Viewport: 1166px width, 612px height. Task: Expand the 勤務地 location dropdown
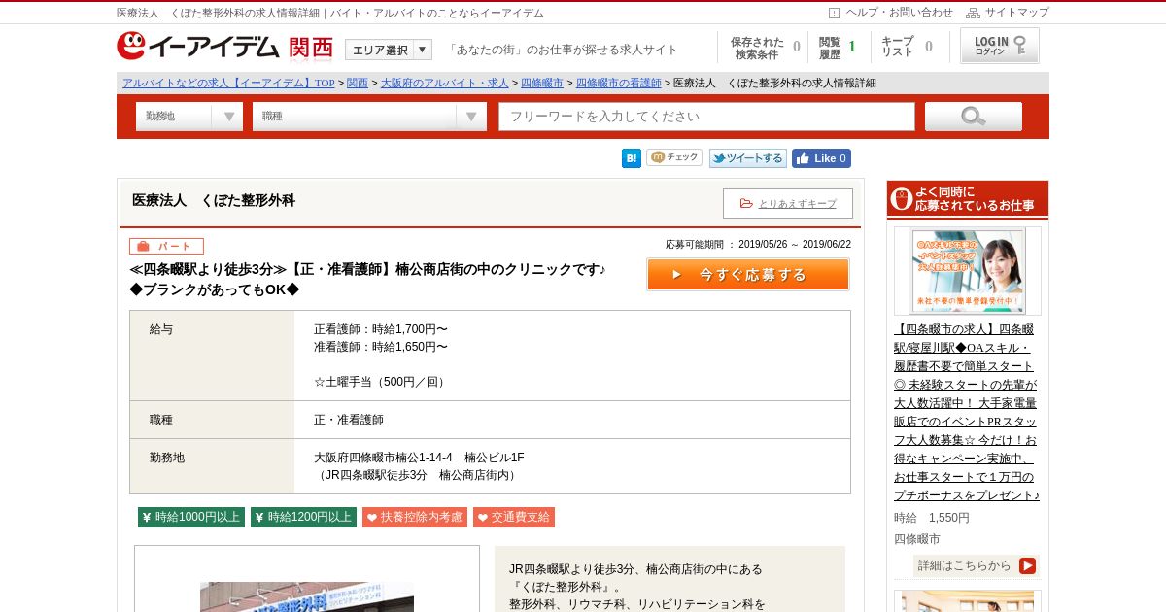[x=189, y=117]
